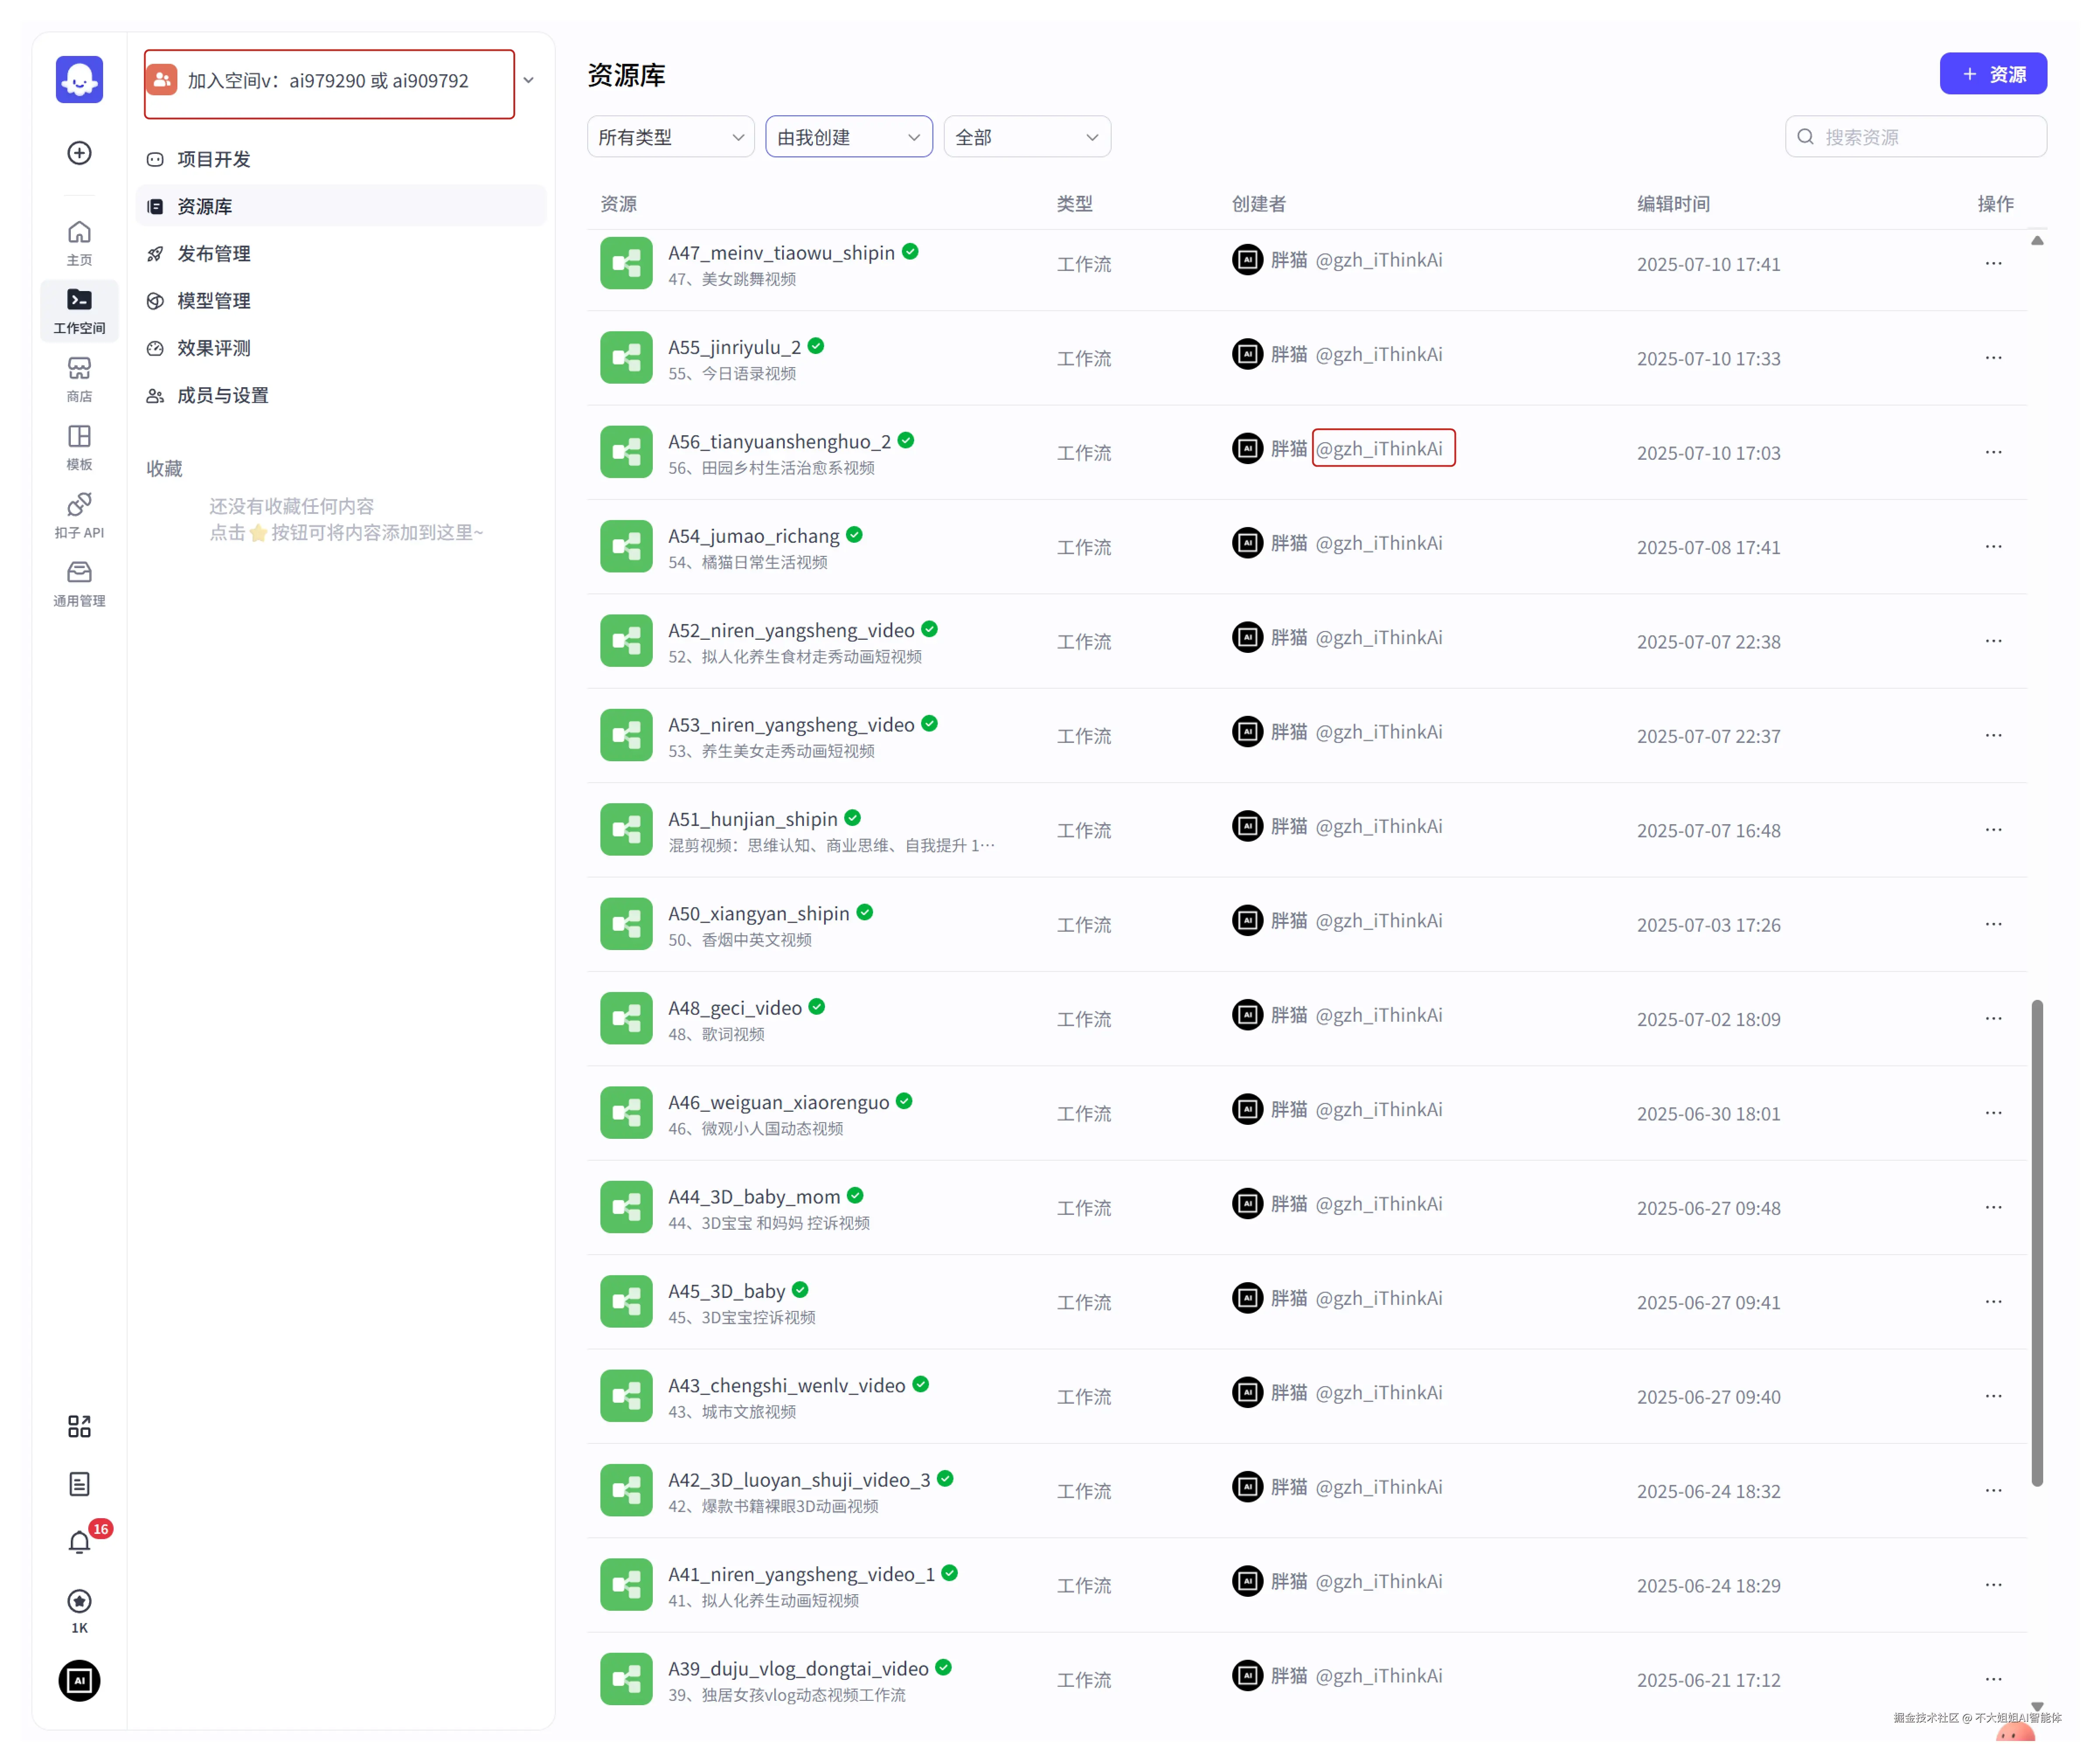
Task: Click the 编辑时间 column header
Action: point(1673,204)
